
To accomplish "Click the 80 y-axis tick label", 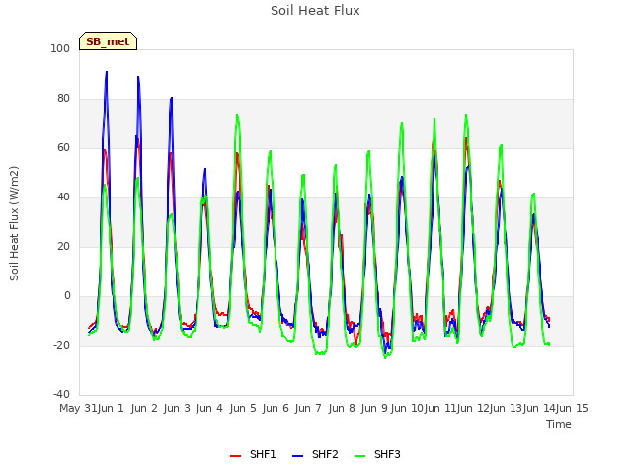I will (63, 99).
